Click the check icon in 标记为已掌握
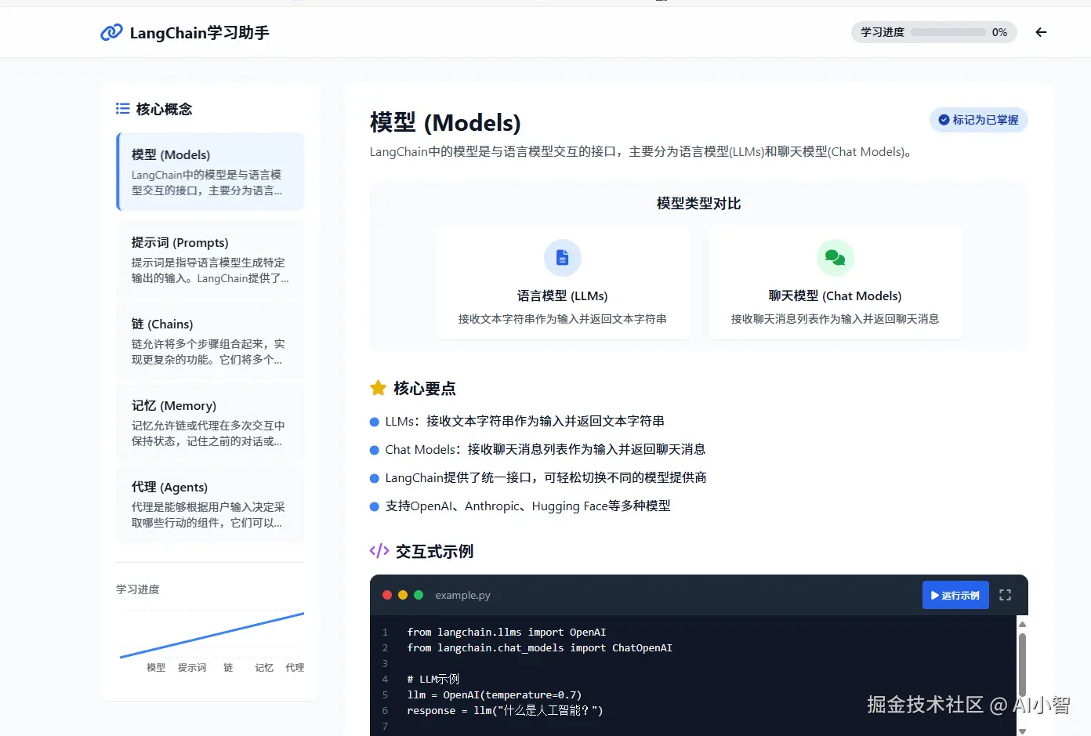This screenshot has height=736, width=1091. [944, 120]
